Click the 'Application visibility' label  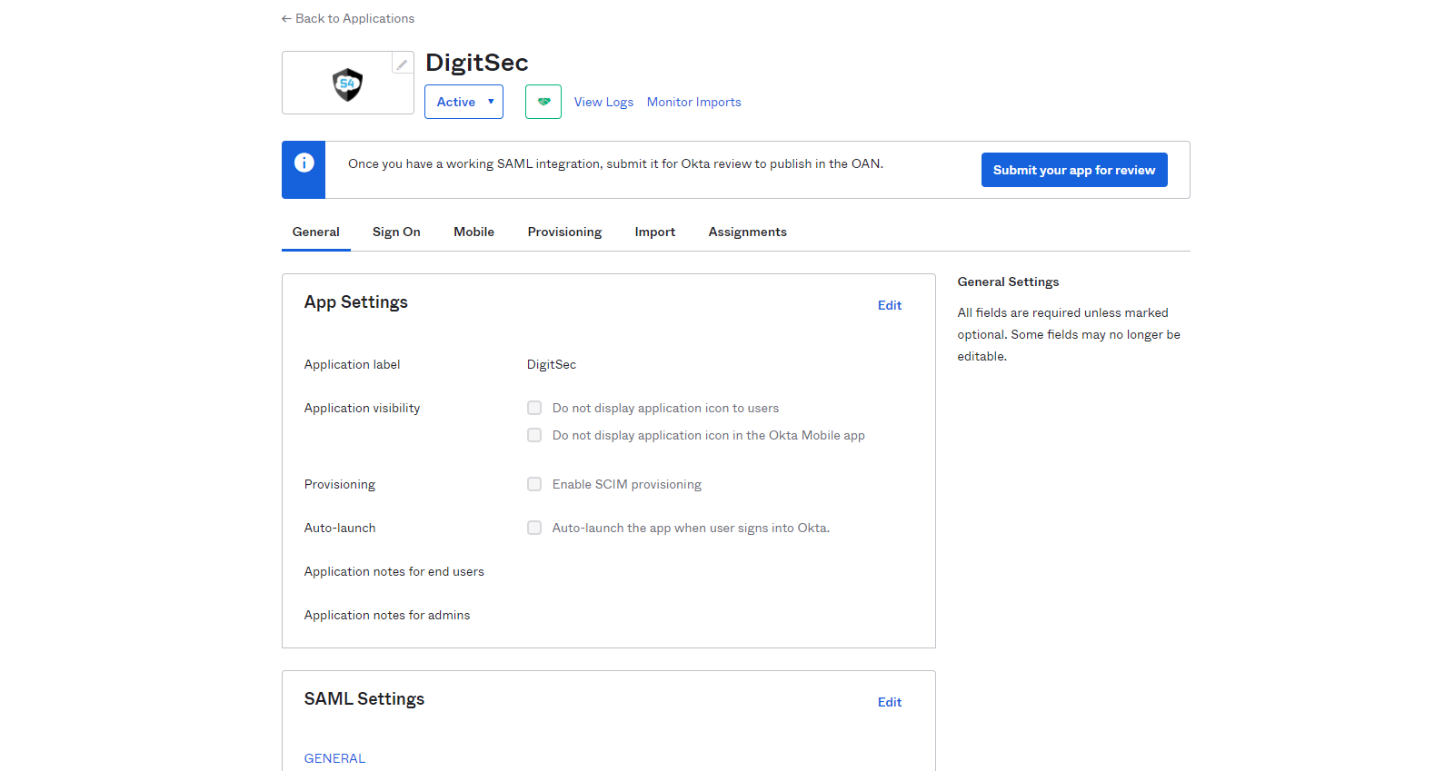point(363,408)
